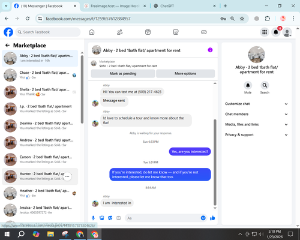Viewport: 300px width, 240px height.
Task: Mute this chat with bell icon
Action: [x=248, y=85]
